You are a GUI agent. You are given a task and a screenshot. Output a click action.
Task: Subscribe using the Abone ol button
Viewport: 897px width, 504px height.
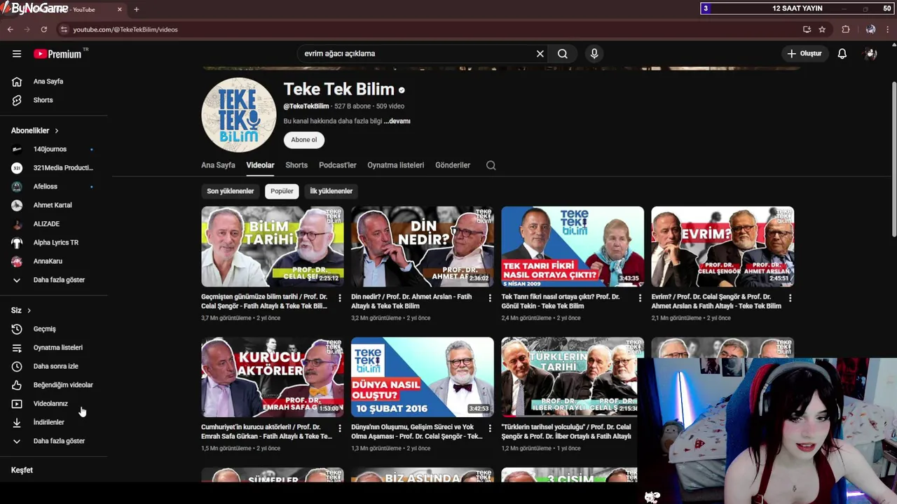click(x=303, y=139)
